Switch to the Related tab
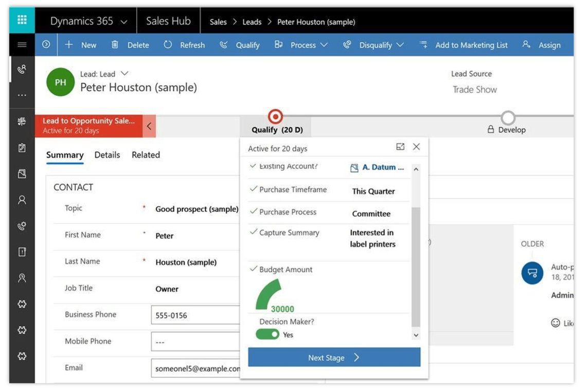 click(x=146, y=155)
